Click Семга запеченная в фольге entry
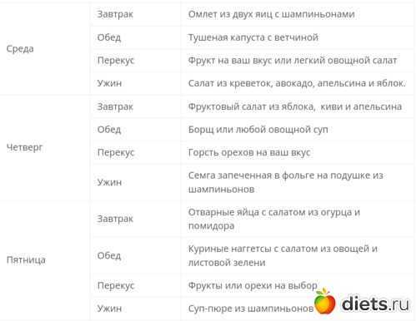Image resolution: width=416 pixels, height=321 pixels. click(x=286, y=182)
